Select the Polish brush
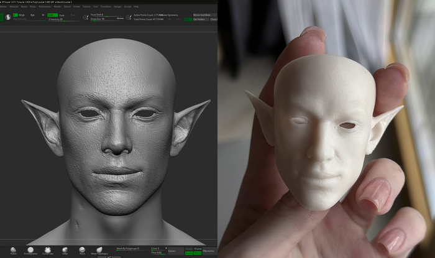 (x=13, y=251)
